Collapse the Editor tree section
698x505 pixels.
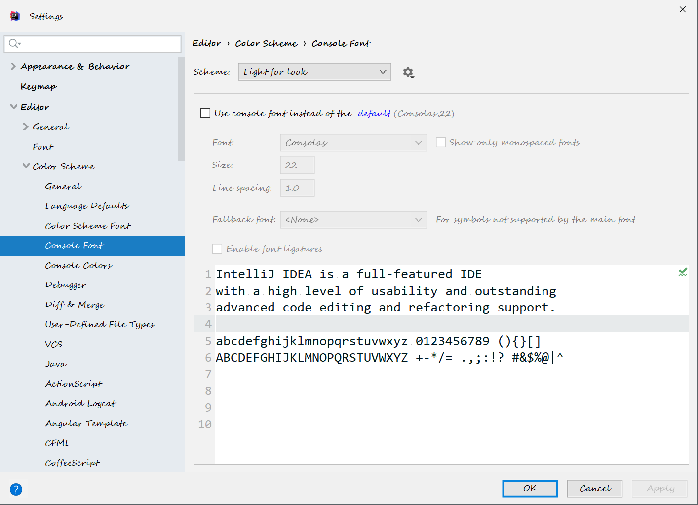[x=13, y=107]
